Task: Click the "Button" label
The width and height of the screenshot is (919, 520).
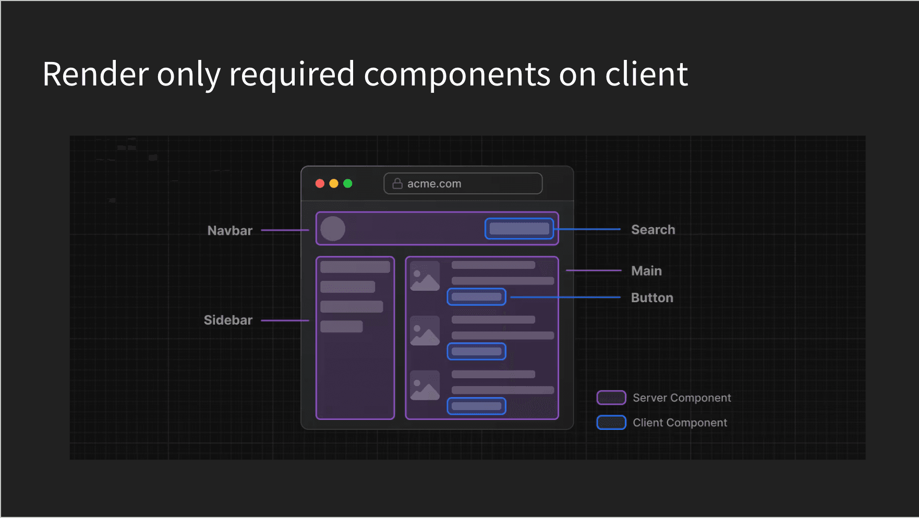Action: [652, 298]
